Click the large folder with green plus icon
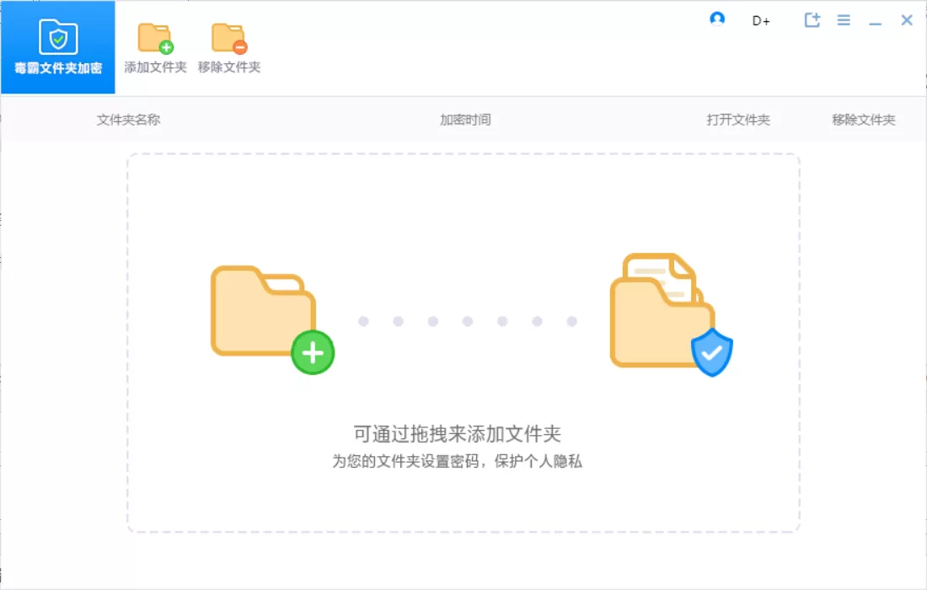 coord(272,319)
